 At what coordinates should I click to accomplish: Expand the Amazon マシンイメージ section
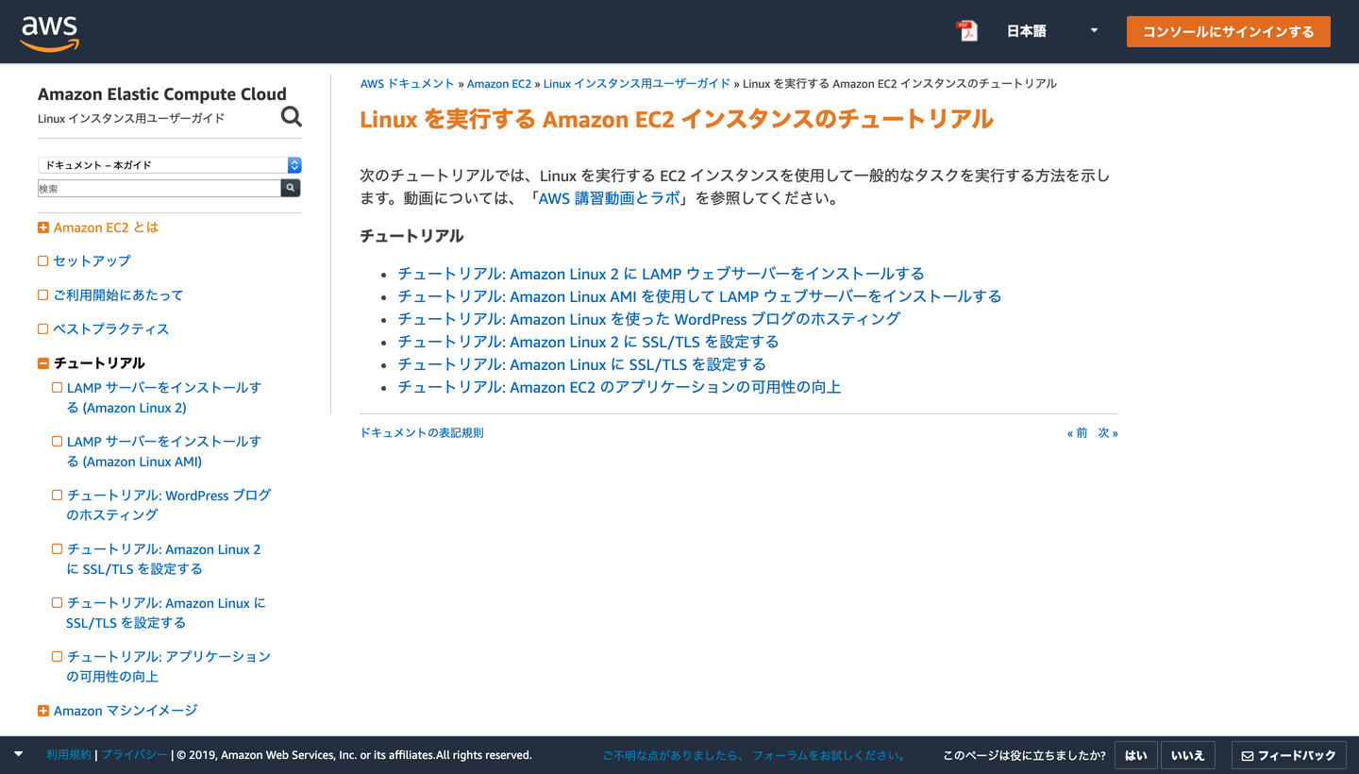43,711
